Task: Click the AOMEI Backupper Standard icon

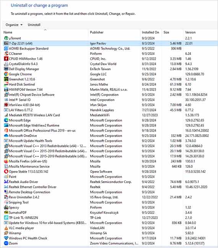Action: (x=6, y=48)
